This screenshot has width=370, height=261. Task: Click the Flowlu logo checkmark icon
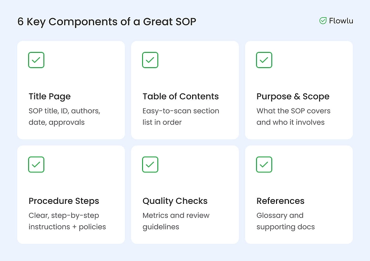323,21
